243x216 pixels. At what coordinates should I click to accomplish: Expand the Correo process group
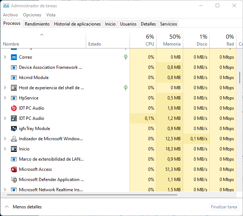(5, 57)
